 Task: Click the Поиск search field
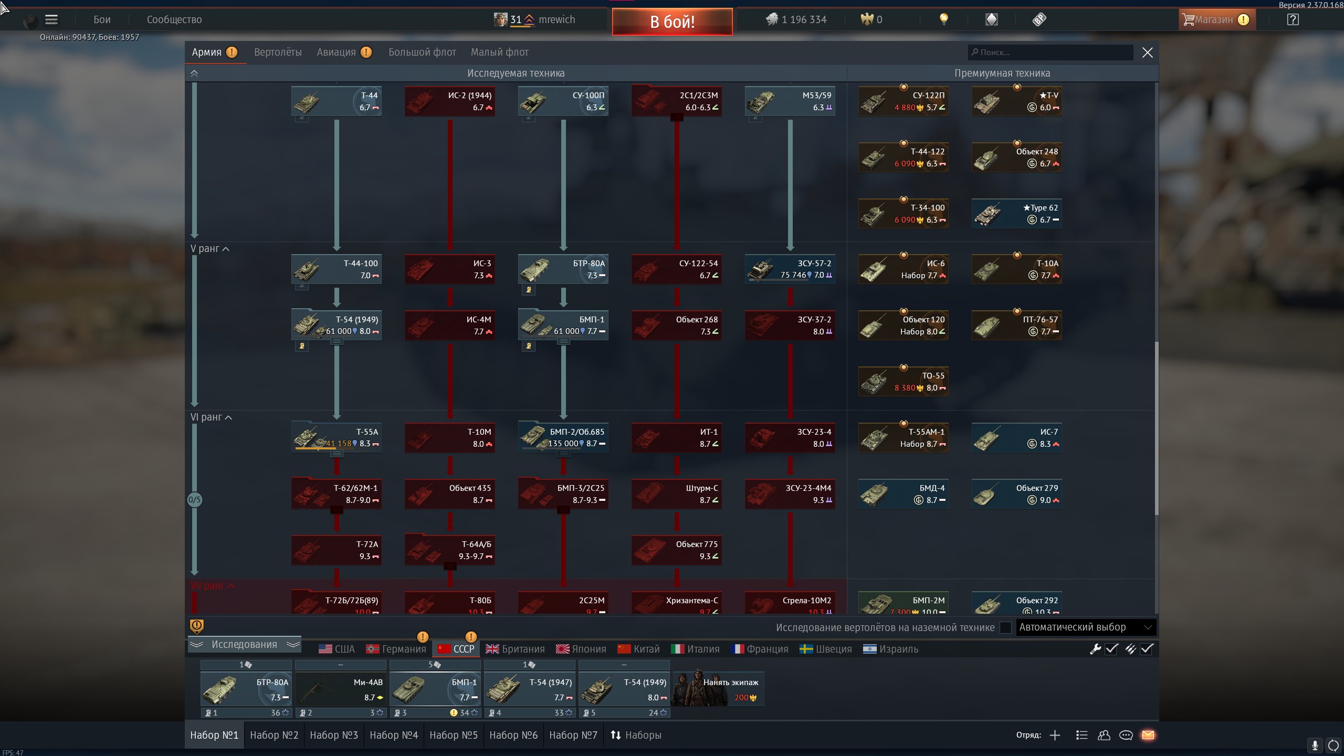pos(1050,52)
